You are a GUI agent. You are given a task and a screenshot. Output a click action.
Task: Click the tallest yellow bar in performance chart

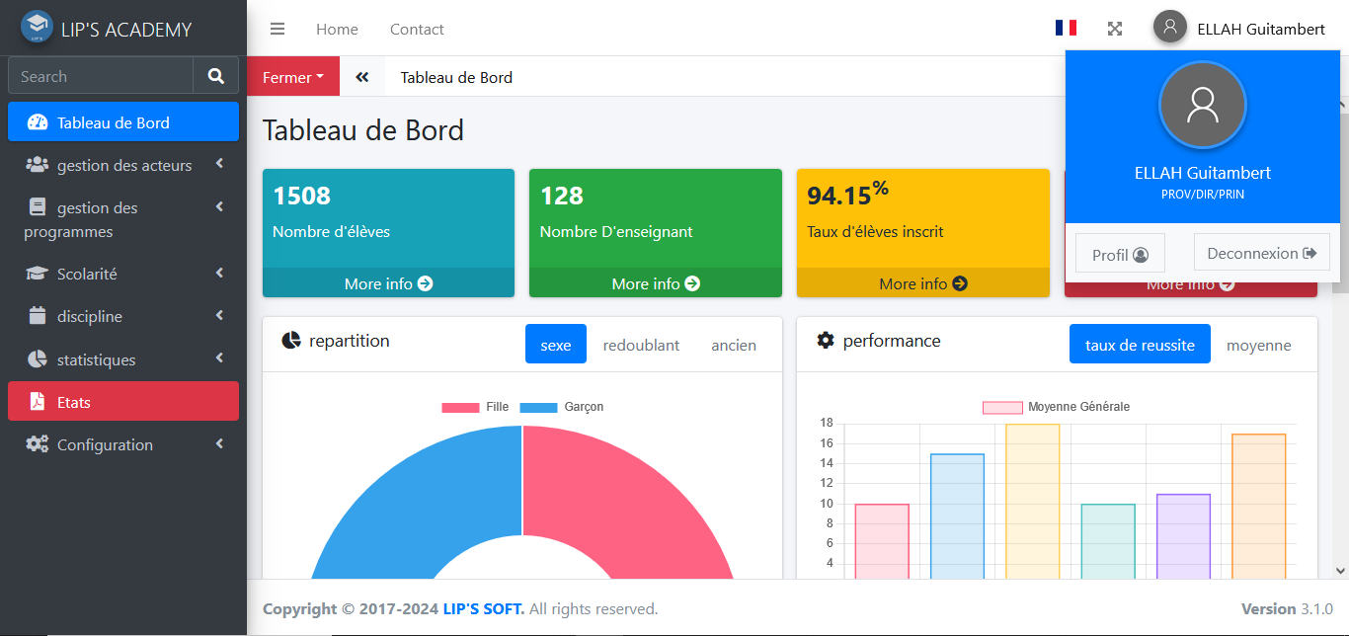tap(1032, 502)
